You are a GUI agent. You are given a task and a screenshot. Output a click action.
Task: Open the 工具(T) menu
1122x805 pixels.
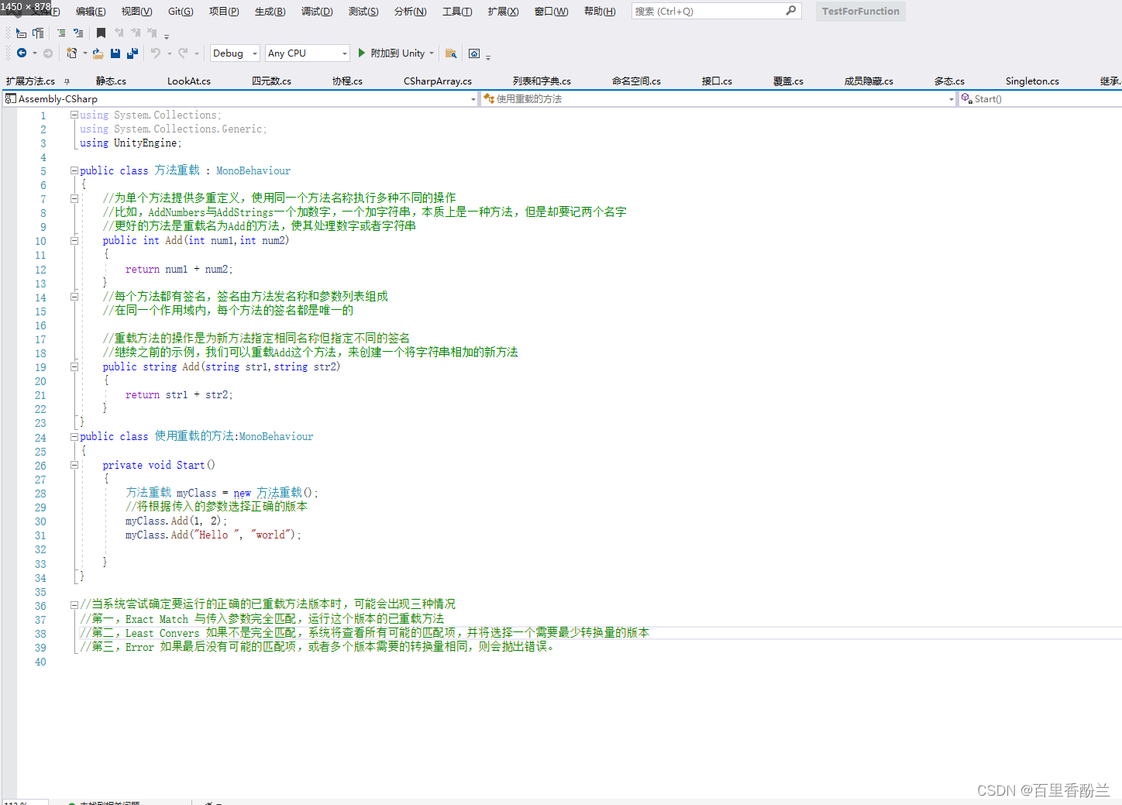457,11
